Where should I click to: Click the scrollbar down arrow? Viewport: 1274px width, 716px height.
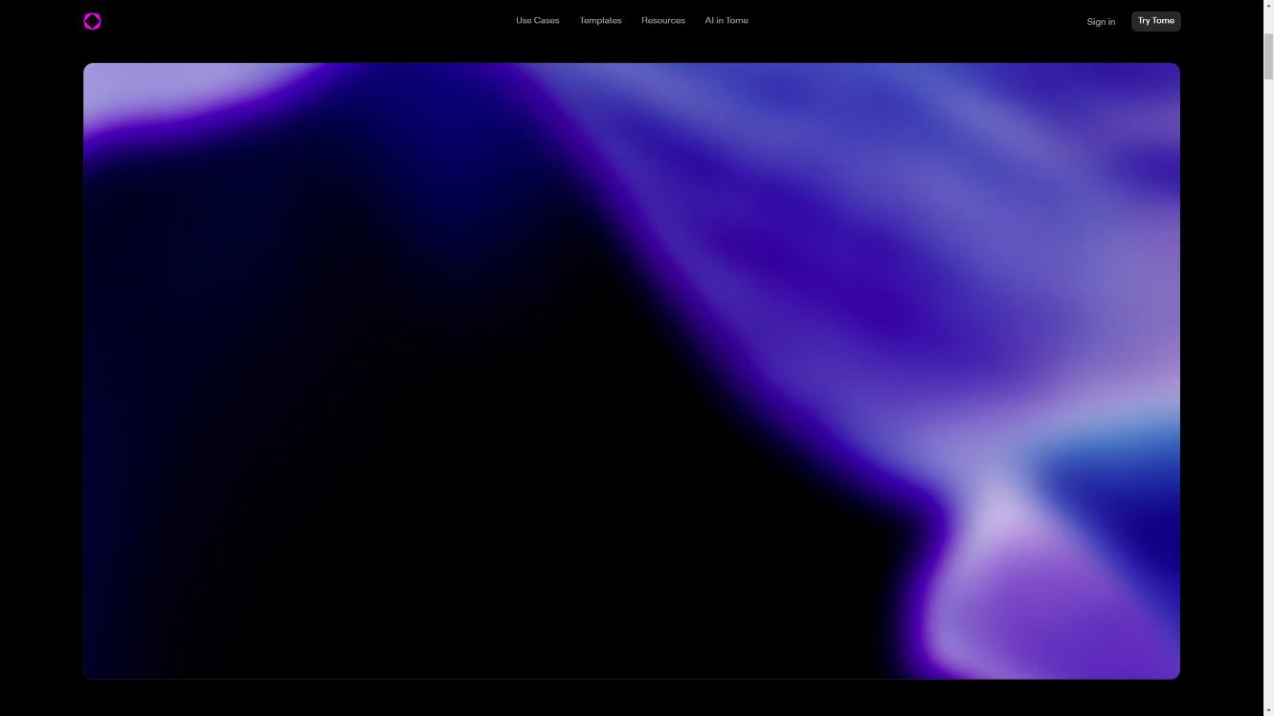(x=1268, y=710)
